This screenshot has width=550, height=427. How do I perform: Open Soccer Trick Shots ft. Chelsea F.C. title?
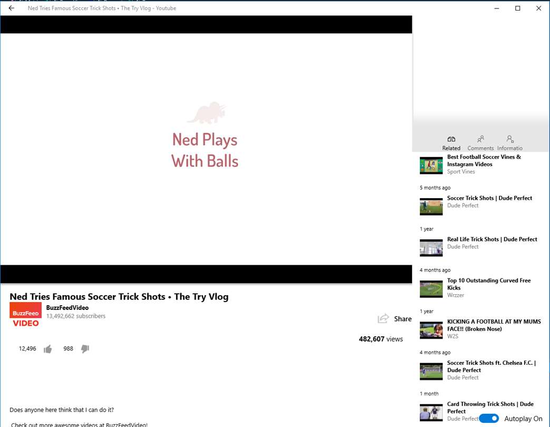pos(492,366)
